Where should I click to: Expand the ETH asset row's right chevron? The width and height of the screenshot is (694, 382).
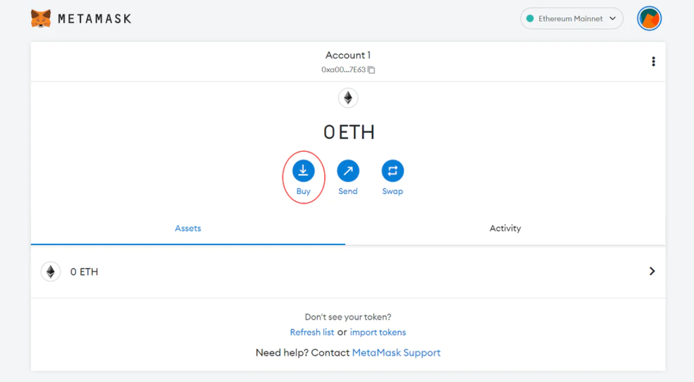[x=652, y=271]
